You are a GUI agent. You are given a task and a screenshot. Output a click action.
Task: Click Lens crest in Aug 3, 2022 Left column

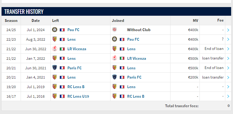(54, 39)
